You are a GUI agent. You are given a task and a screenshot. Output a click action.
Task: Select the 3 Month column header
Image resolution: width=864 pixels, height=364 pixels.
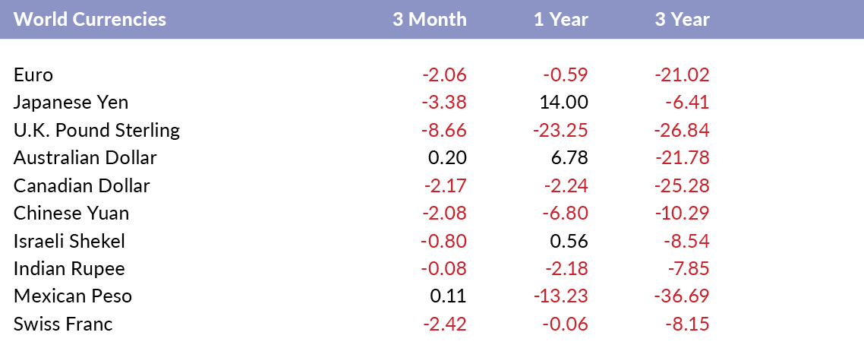click(430, 19)
